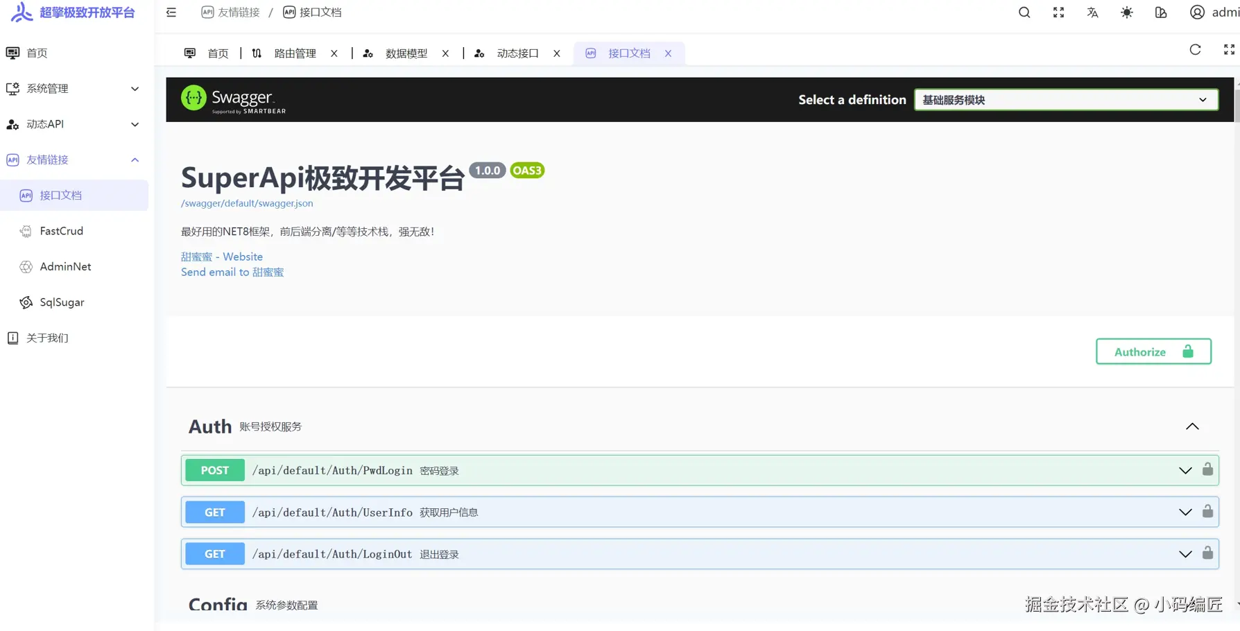Open the Select a definition dropdown
The width and height of the screenshot is (1240, 631).
coord(1065,99)
